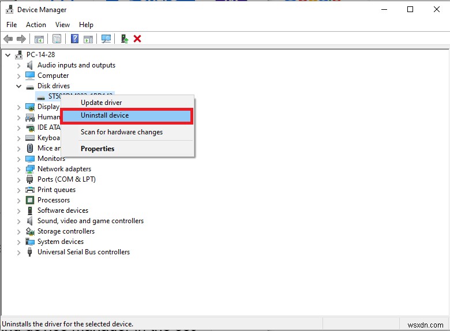Open the File menu

[x=12, y=25]
